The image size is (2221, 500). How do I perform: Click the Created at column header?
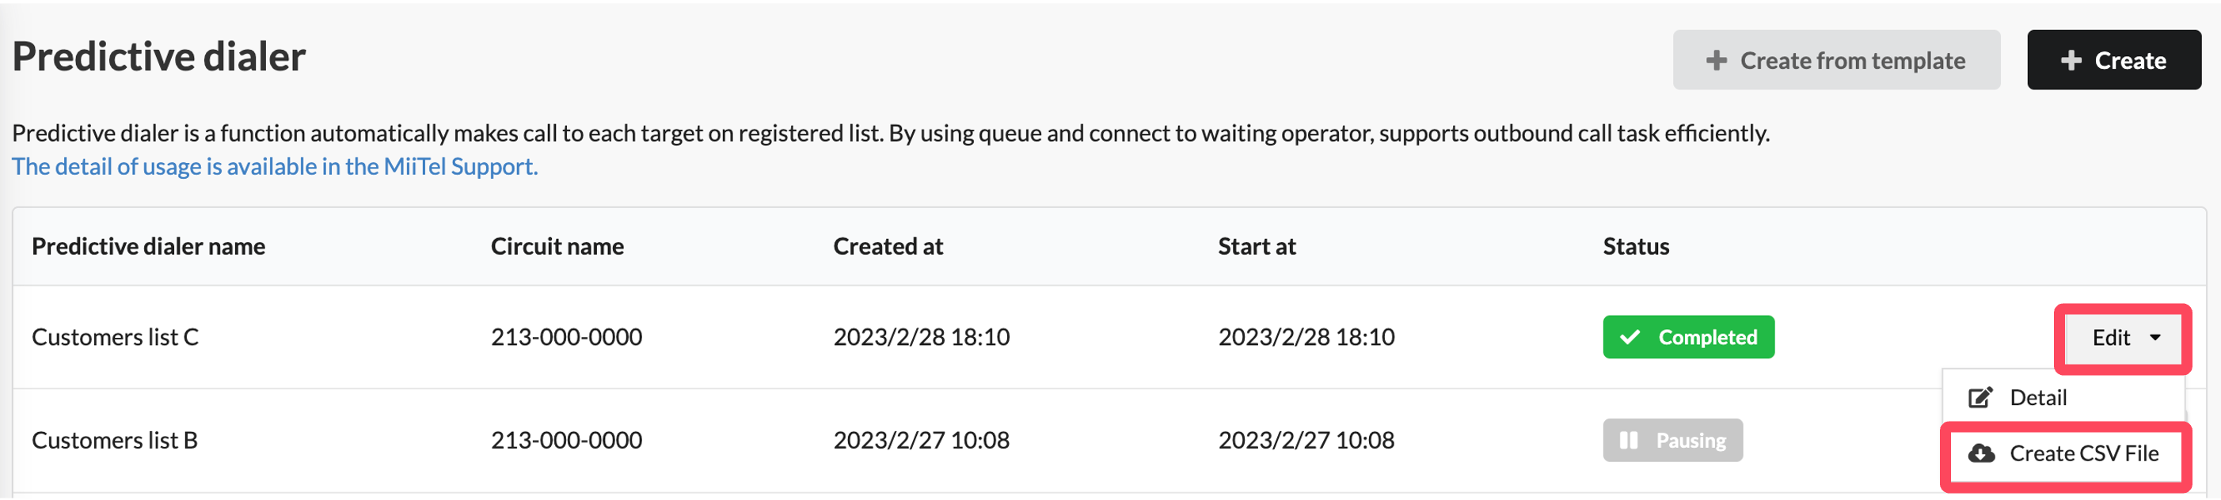click(x=888, y=247)
